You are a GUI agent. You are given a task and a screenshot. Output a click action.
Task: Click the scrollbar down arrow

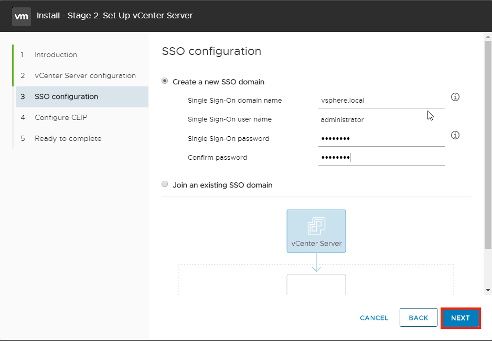(x=488, y=290)
